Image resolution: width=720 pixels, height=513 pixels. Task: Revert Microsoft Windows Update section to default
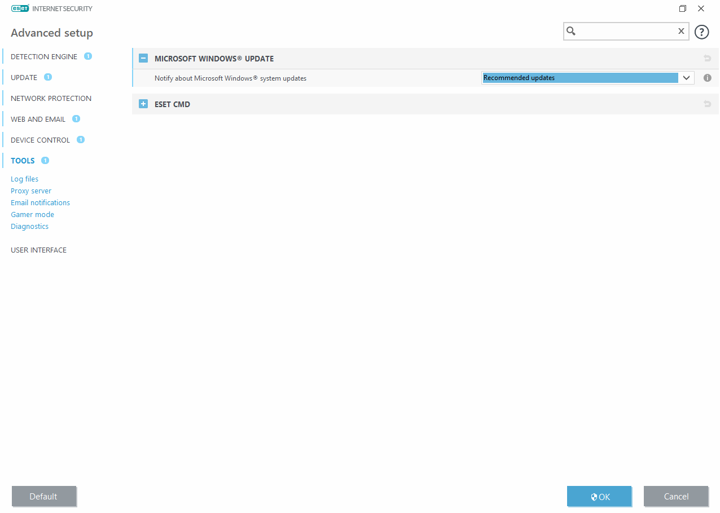click(x=708, y=58)
